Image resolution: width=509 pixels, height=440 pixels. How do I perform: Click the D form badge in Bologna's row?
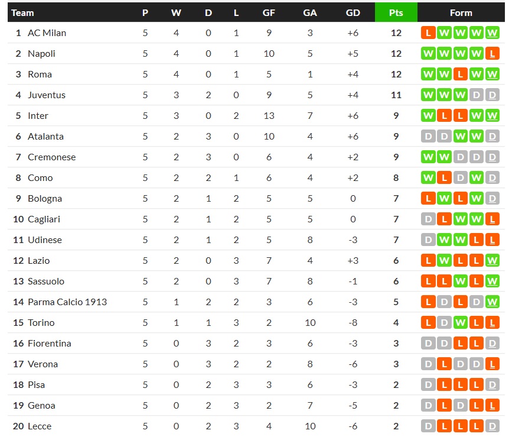point(492,199)
